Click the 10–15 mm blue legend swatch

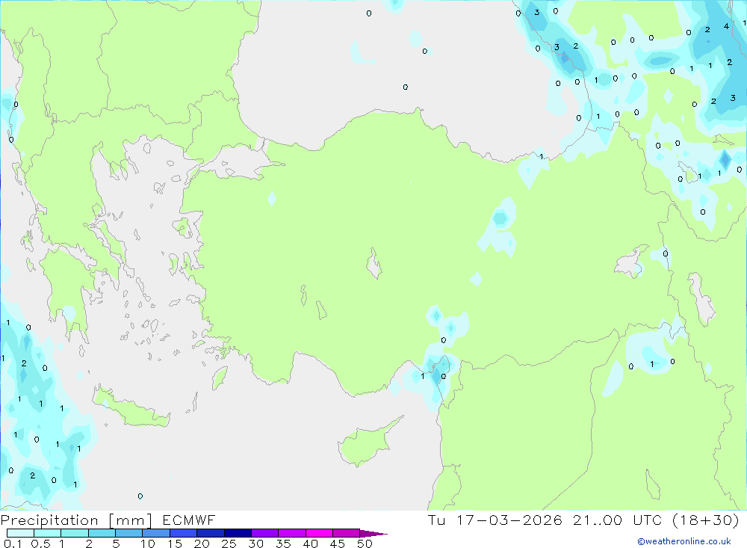click(x=156, y=533)
